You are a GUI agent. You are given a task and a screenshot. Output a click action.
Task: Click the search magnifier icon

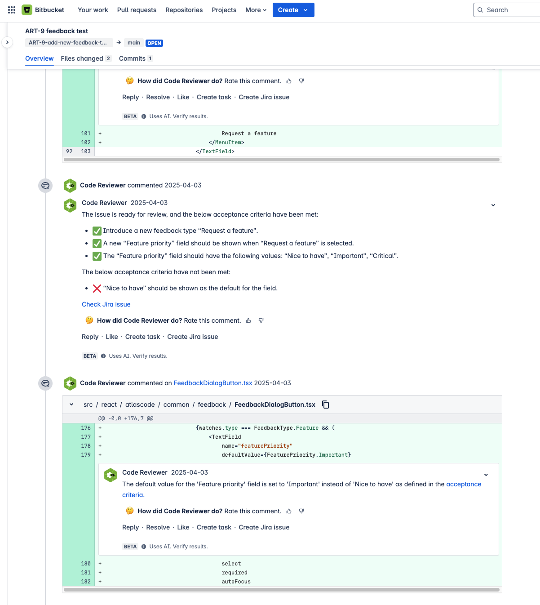(x=480, y=9)
